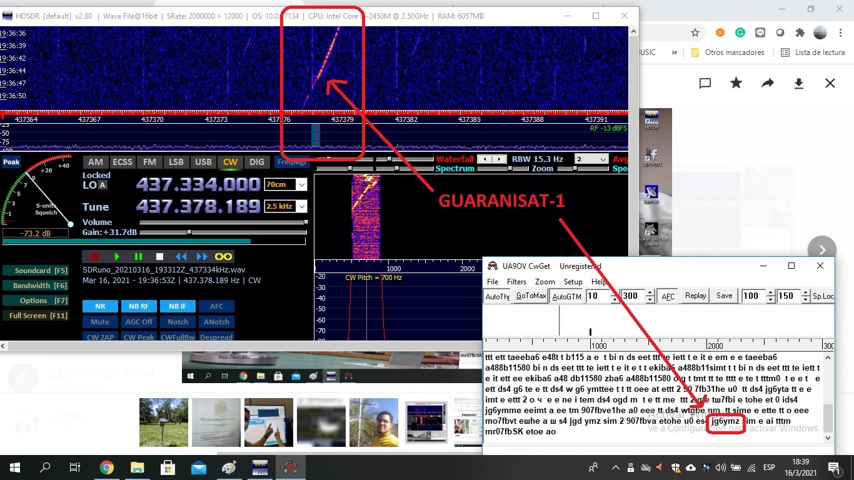Select CW demodulation mode
The height and width of the screenshot is (480, 854).
coord(230,162)
